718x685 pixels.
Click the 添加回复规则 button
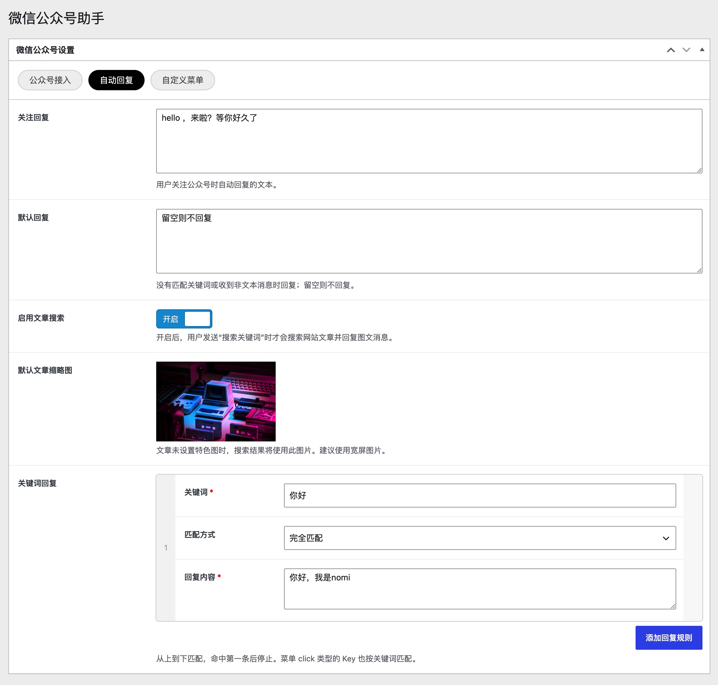669,637
